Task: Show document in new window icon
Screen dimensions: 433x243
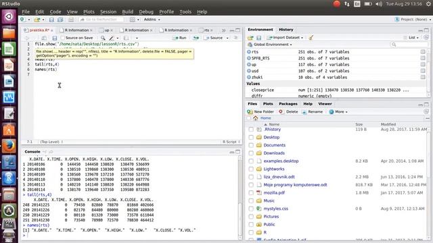Action: [x=44, y=38]
